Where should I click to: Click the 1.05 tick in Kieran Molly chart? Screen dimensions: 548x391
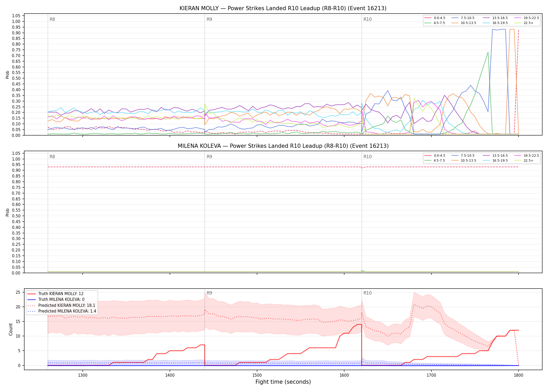[16, 16]
